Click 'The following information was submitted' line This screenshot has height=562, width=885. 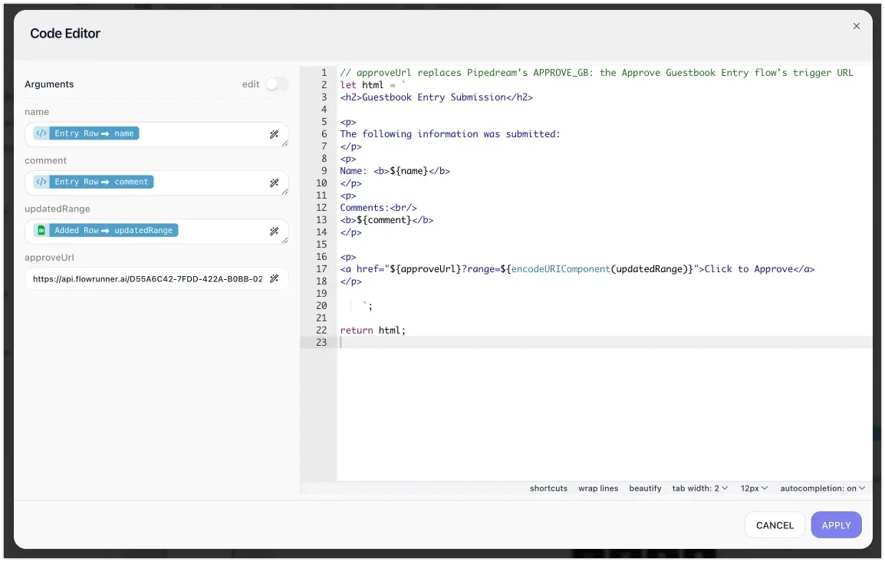(450, 134)
